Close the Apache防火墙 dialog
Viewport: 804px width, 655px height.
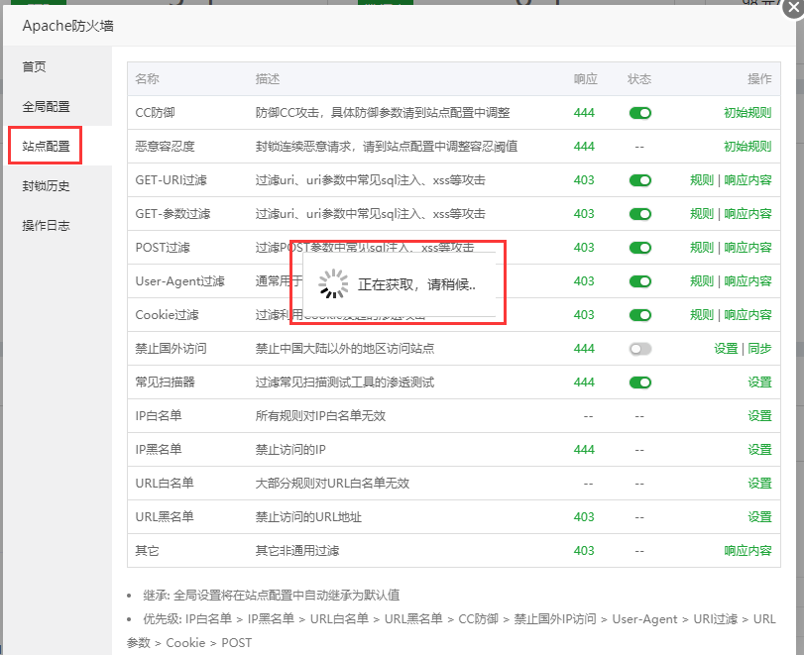[794, 8]
